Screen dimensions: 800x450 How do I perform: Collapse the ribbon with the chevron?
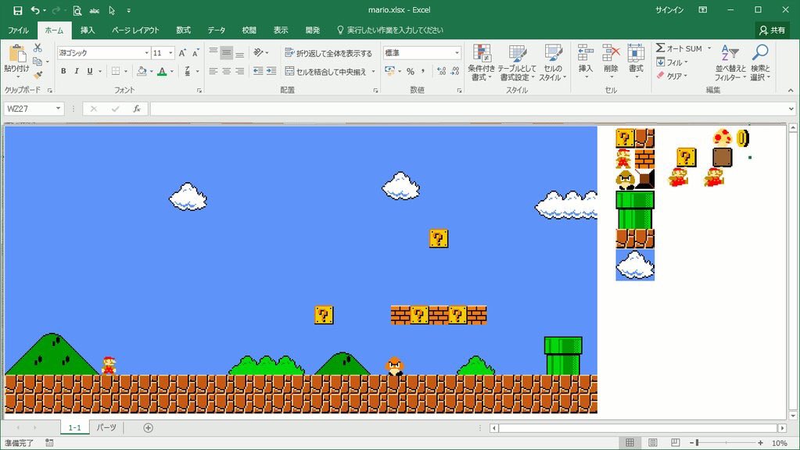[x=791, y=90]
